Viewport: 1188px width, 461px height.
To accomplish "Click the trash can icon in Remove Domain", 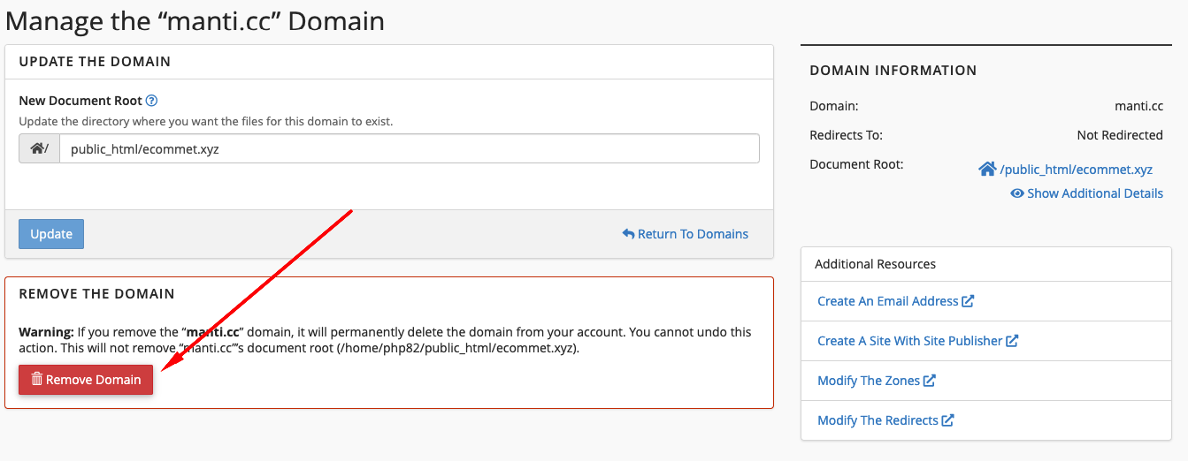I will 36,380.
